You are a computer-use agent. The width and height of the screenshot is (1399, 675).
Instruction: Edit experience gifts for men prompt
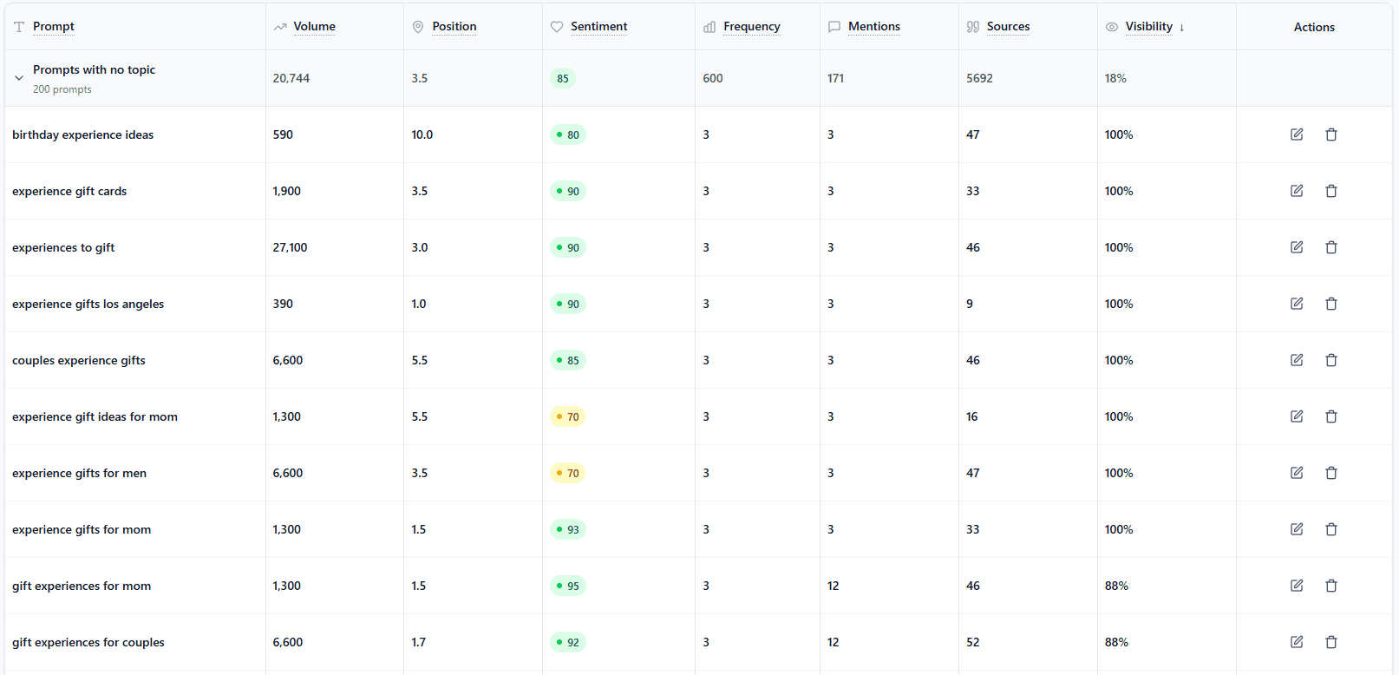(x=1297, y=473)
